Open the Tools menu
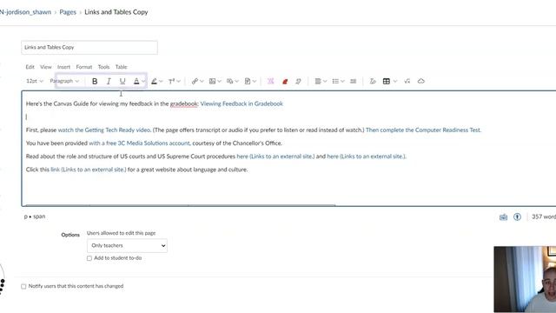The height and width of the screenshot is (313, 556). (103, 67)
